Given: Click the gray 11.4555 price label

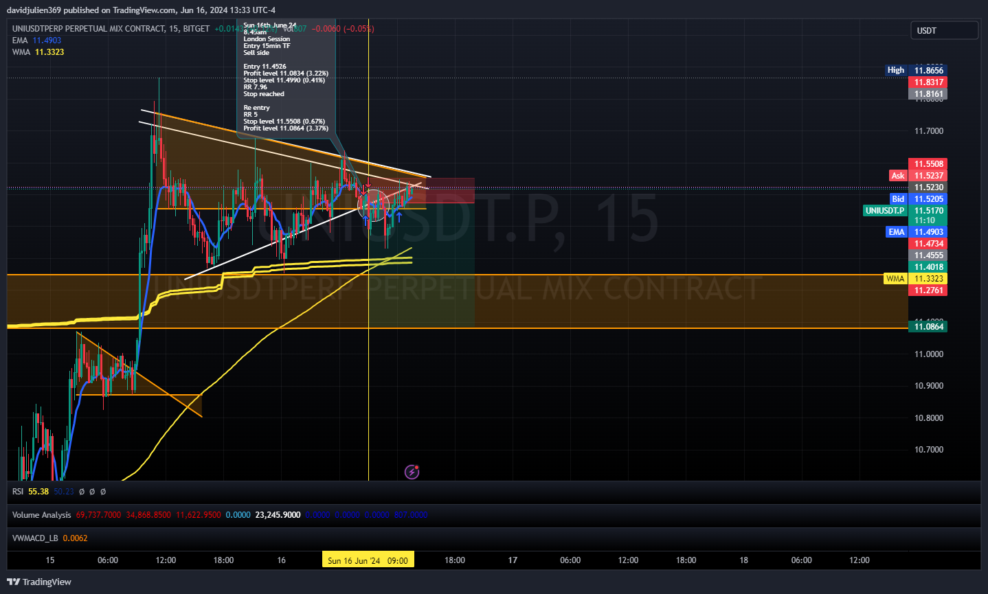Looking at the screenshot, I should [x=928, y=255].
